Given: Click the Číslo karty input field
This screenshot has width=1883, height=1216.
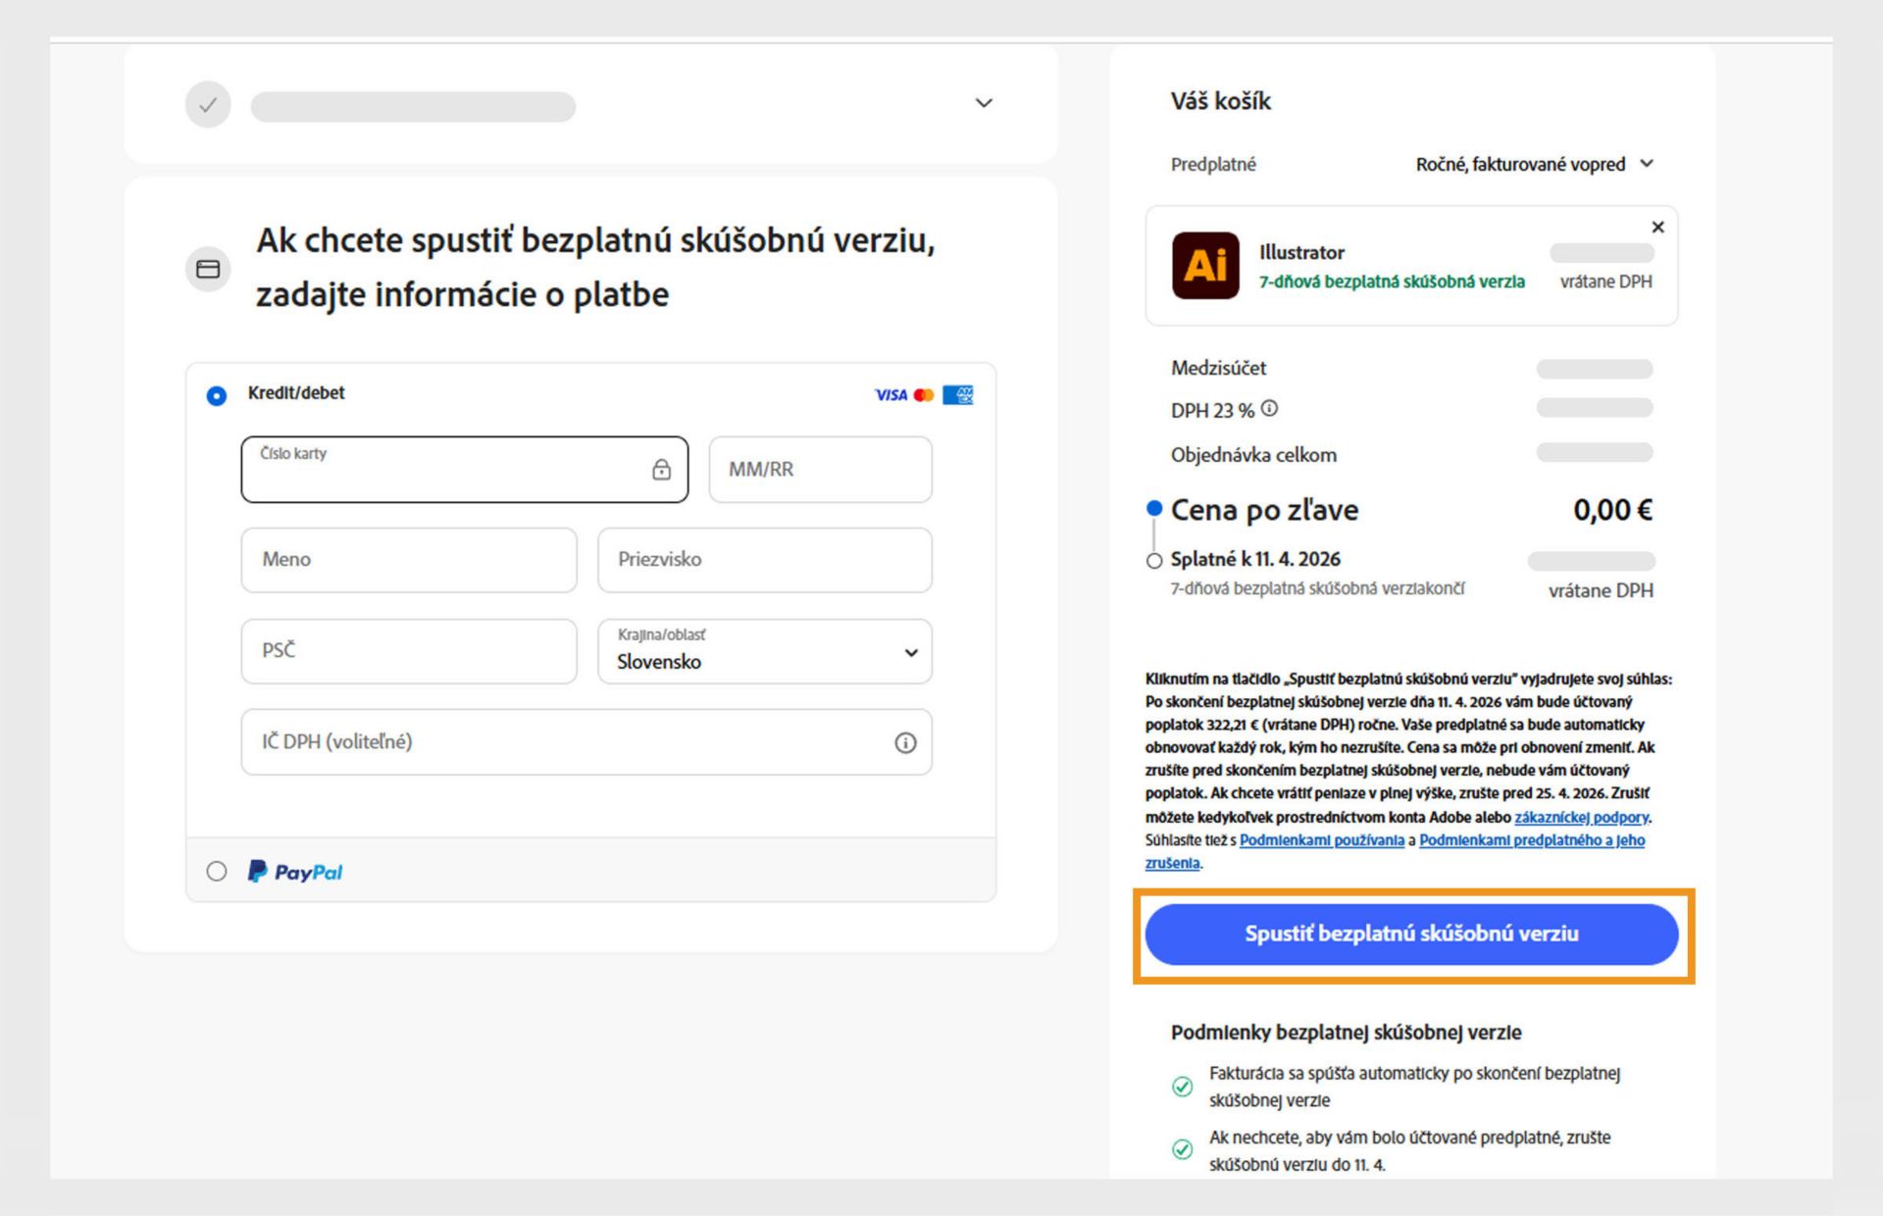Looking at the screenshot, I should point(441,469).
